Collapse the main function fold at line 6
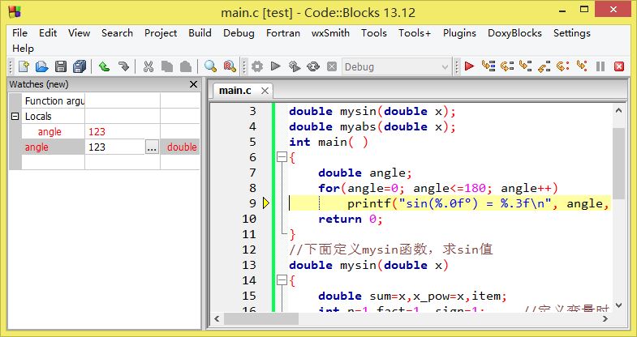 (x=282, y=157)
